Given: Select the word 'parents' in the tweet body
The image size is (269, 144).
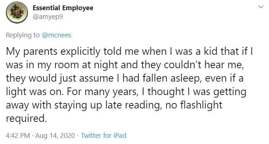Looking at the screenshot, I should (x=40, y=52).
